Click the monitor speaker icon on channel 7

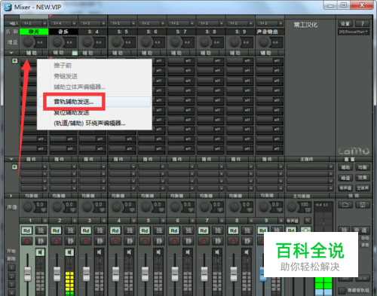(x=217, y=252)
